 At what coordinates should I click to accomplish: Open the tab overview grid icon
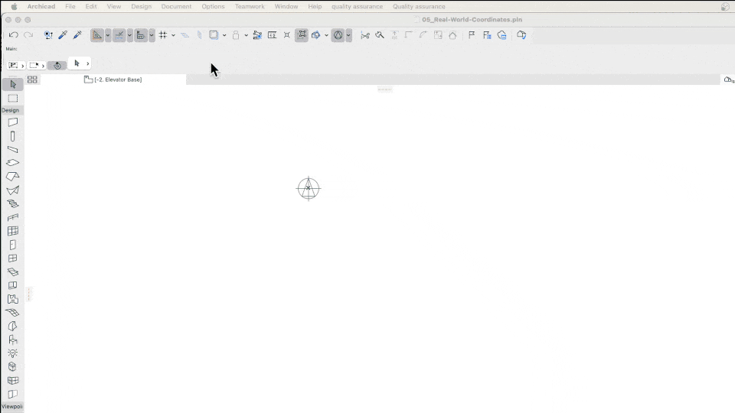(32, 80)
